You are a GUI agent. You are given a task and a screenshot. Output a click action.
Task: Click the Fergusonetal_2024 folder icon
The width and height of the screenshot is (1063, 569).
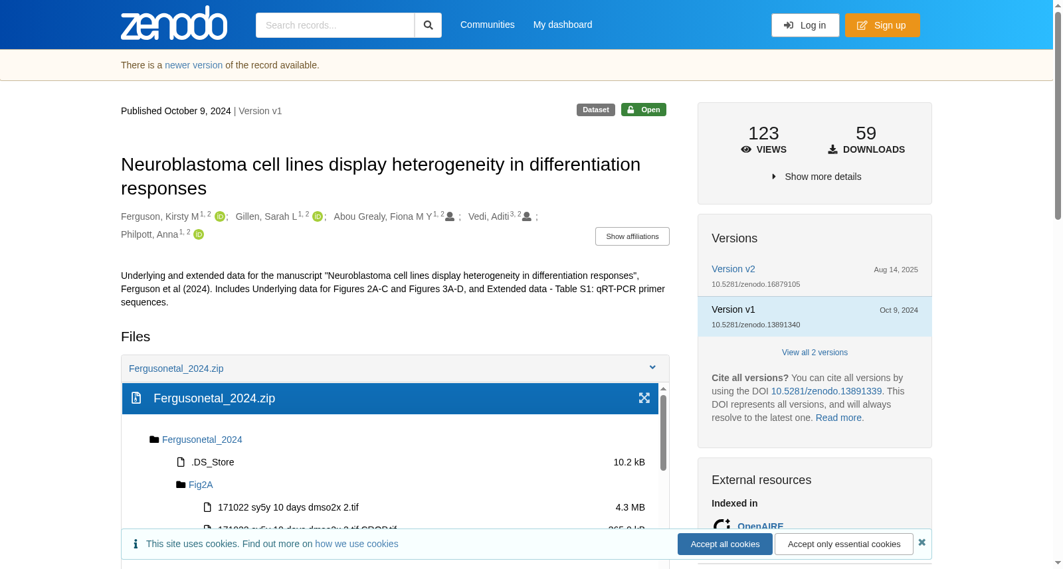(154, 440)
